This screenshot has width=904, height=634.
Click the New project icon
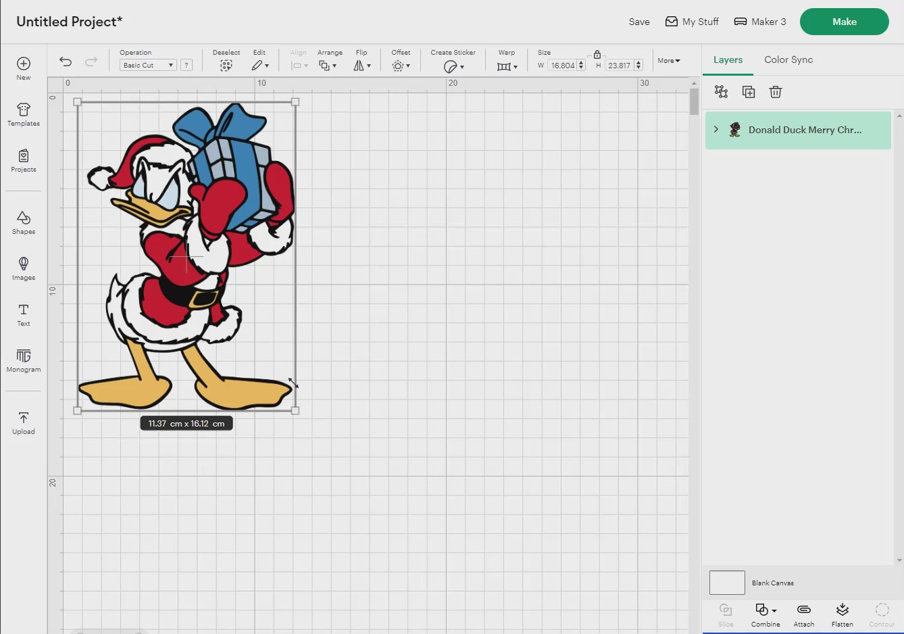24,64
